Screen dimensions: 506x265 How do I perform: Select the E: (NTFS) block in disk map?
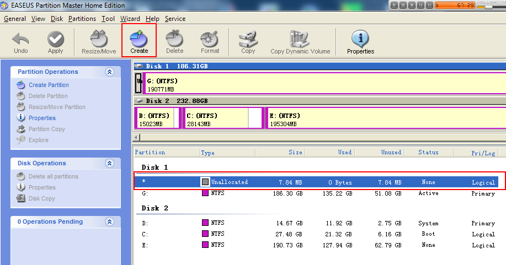(x=386, y=118)
